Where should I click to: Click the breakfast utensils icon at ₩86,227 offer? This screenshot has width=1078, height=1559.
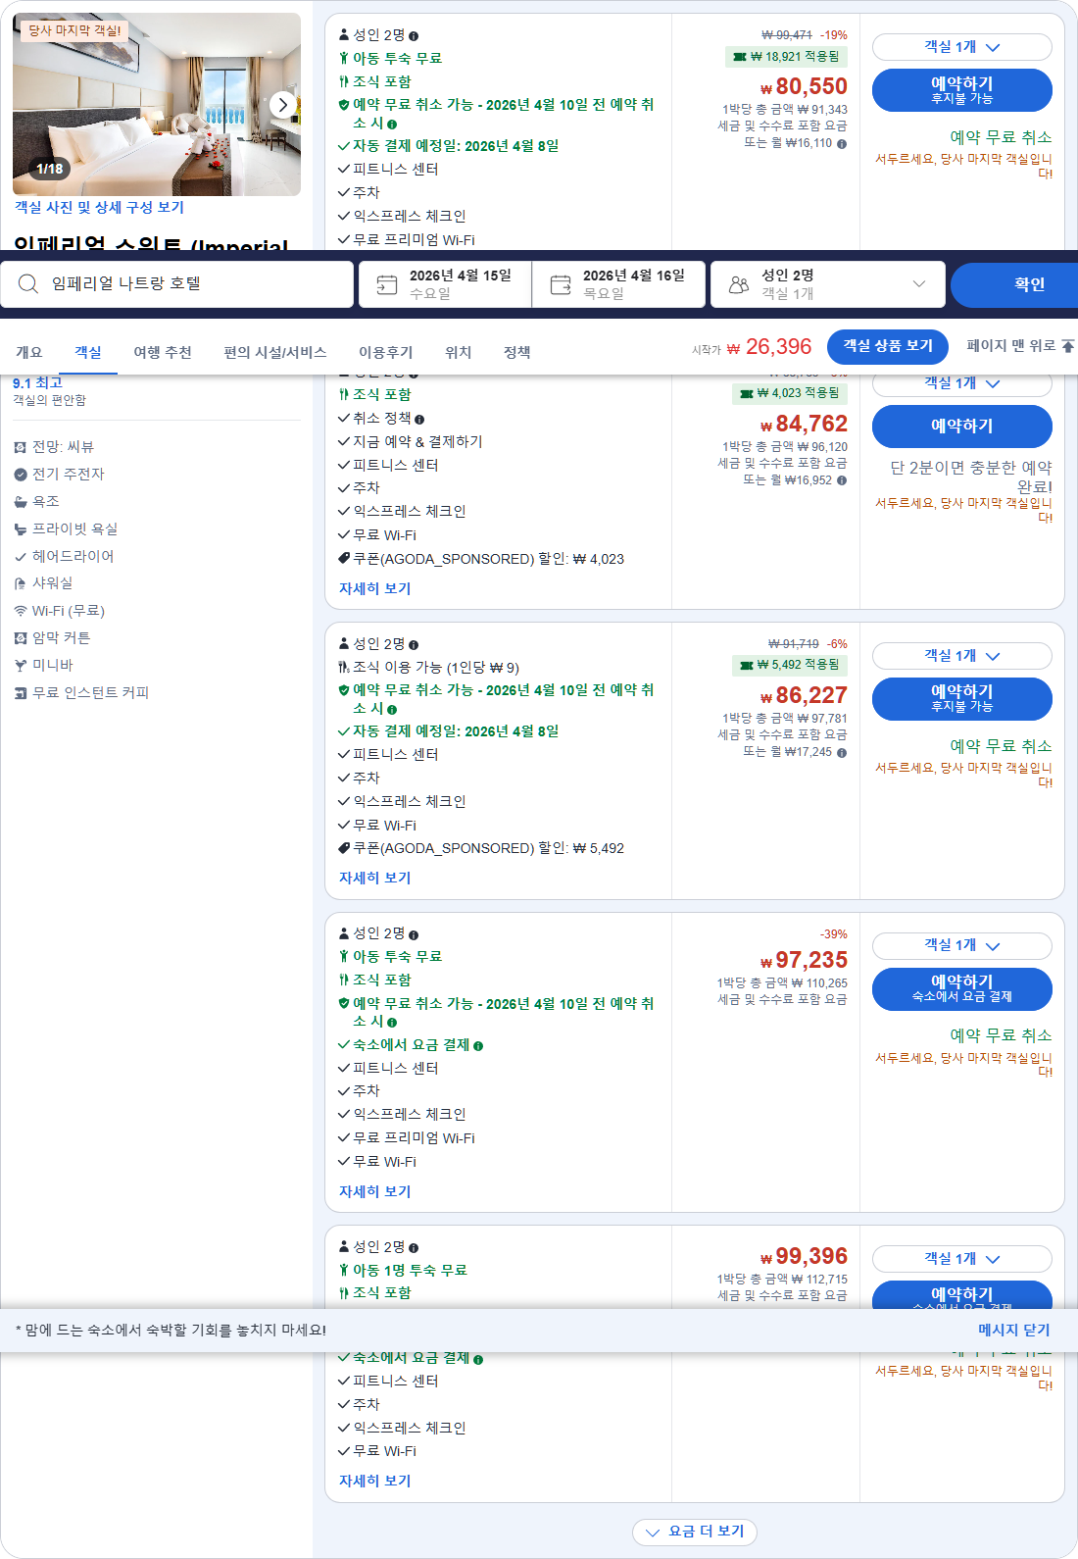coord(344,668)
